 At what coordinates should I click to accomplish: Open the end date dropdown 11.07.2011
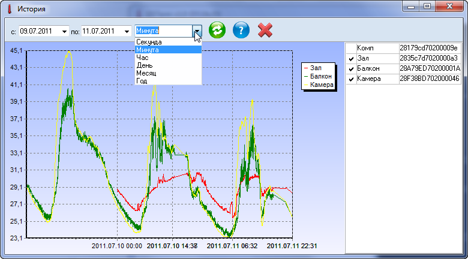tap(127, 31)
